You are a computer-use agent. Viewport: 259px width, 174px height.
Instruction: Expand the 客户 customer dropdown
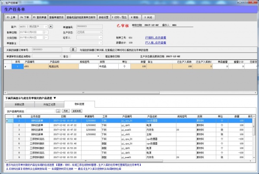click(45, 27)
